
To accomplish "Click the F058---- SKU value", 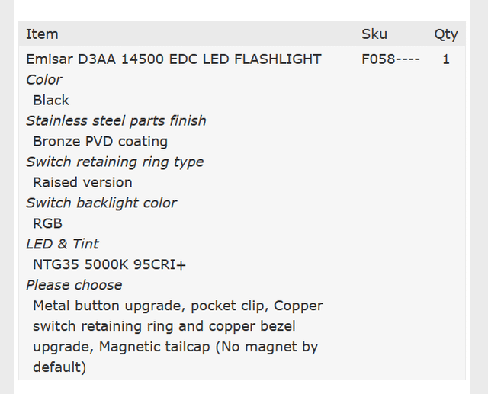I will point(390,59).
